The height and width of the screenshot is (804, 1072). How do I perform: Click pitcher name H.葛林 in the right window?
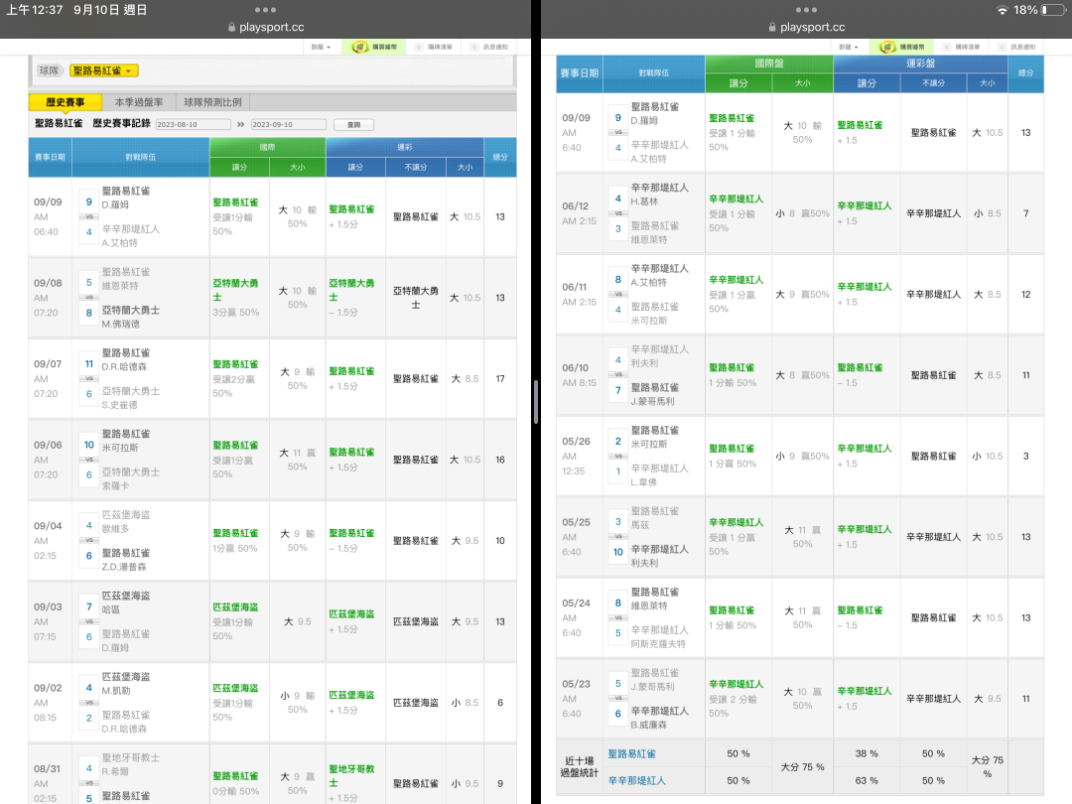pos(644,201)
